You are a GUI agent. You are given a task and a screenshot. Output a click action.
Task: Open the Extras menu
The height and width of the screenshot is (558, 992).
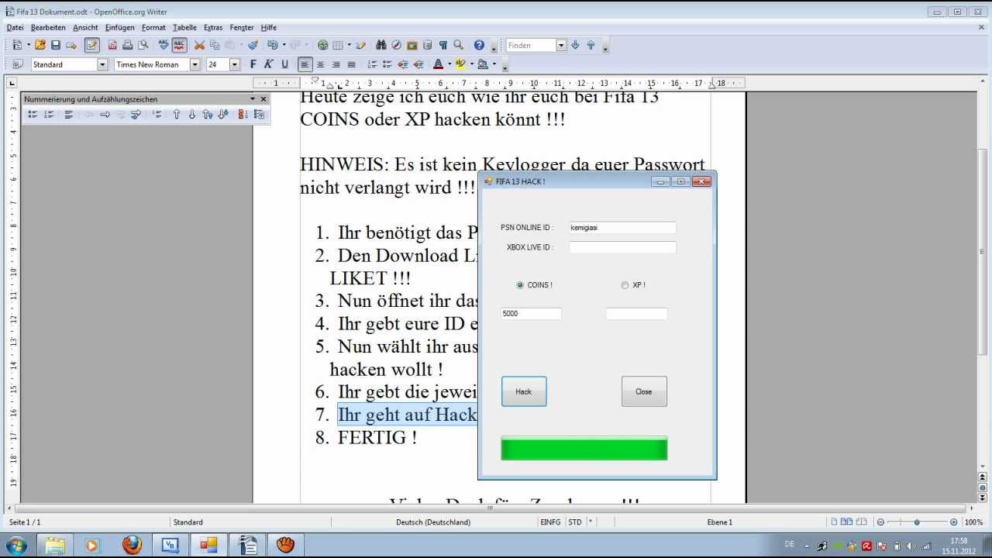coord(213,27)
